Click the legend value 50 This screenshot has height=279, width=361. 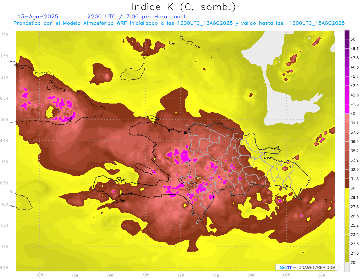(353, 39)
